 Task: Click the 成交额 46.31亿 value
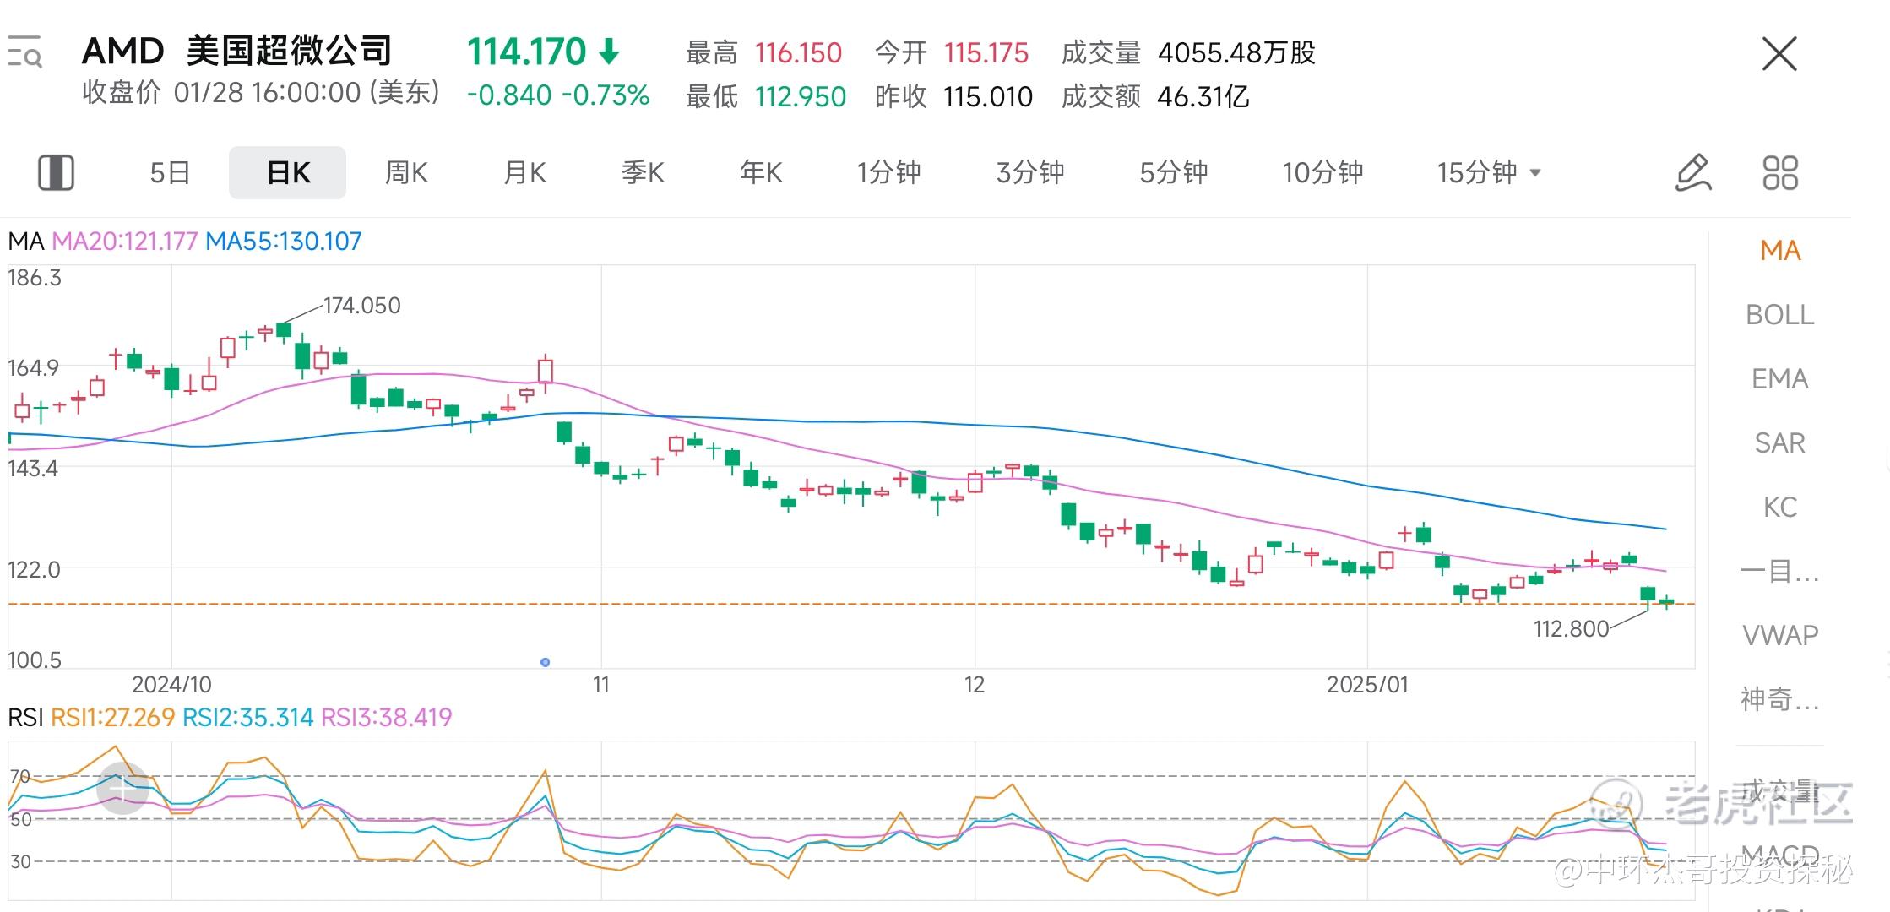[1203, 97]
